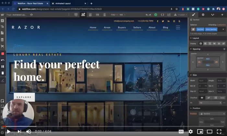
Task: Click the Section class tag
Action: [200, 29]
